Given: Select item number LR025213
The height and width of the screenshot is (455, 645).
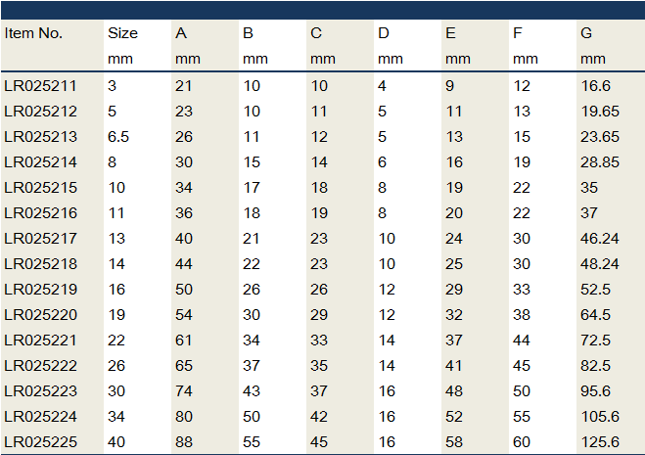Looking at the screenshot, I should (x=40, y=137).
